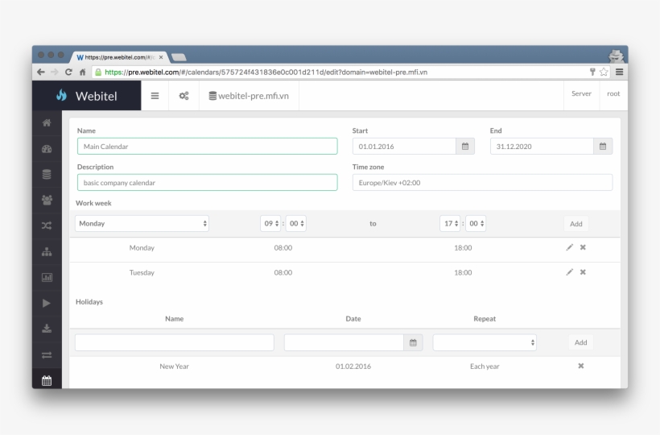Open the users group sidebar icon
Viewport: 660px width, 435px height.
click(47, 200)
